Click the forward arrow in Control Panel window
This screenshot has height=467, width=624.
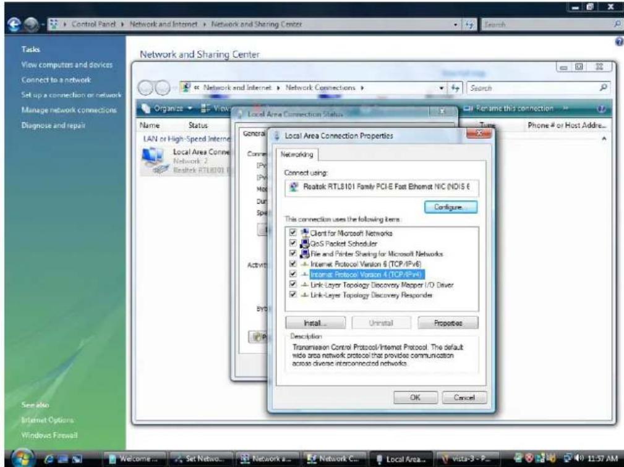click(30, 25)
